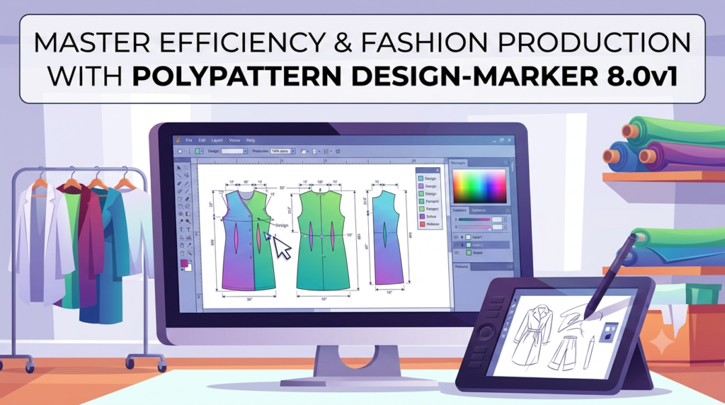Select the Petigers swatch entry
The height and width of the screenshot is (405, 725).
(x=428, y=209)
